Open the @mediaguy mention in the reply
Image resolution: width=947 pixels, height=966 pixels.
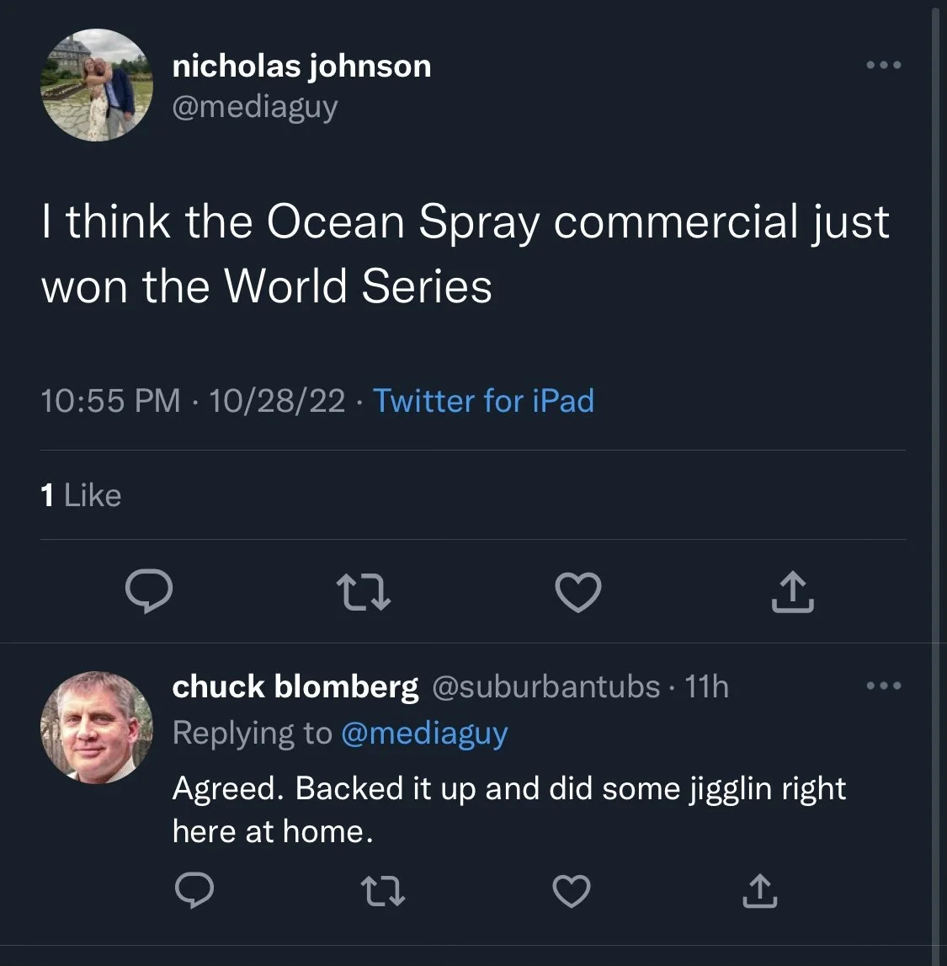tap(424, 734)
